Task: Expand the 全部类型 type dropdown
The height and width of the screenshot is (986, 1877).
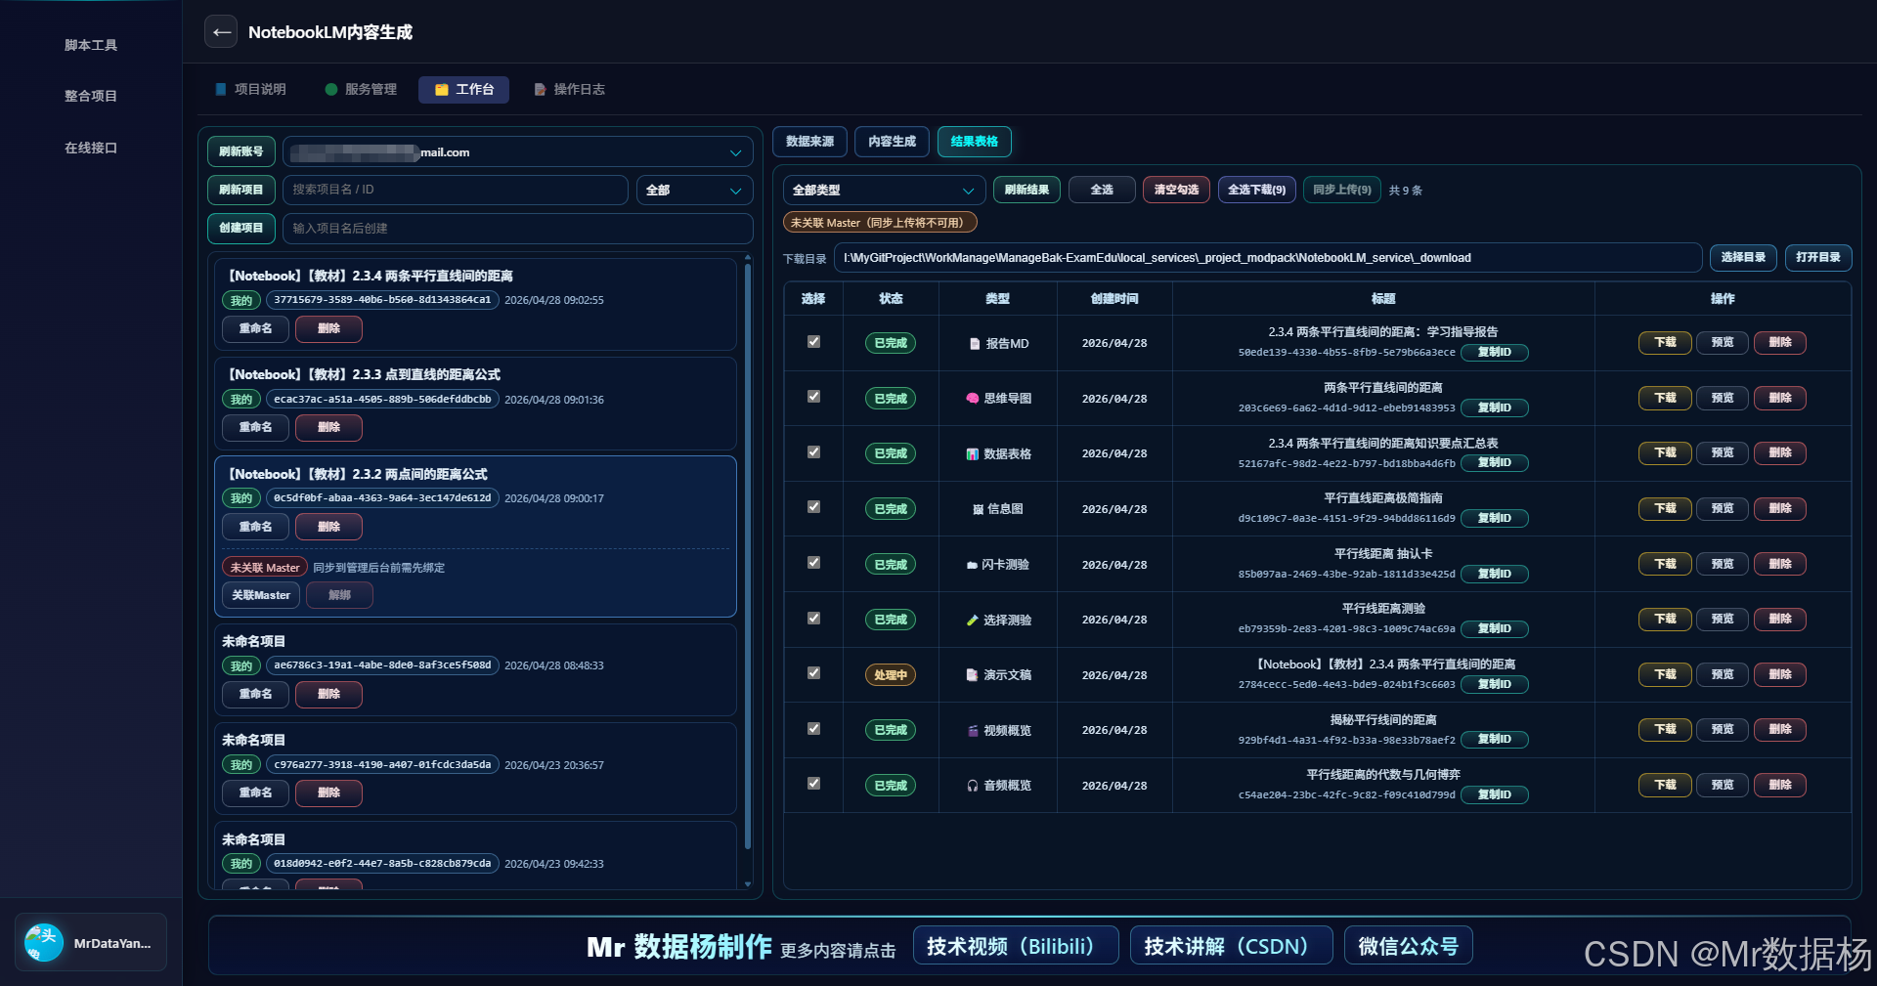Action: (884, 191)
